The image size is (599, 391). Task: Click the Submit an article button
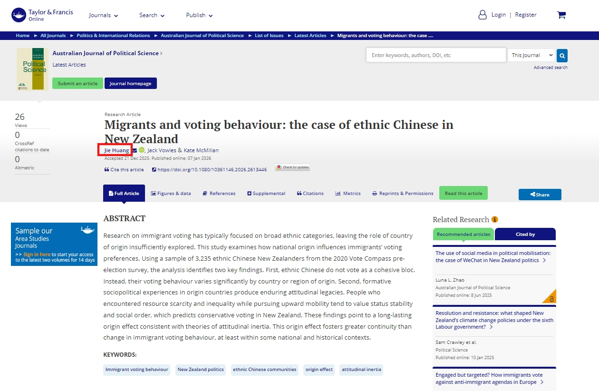[x=77, y=84]
